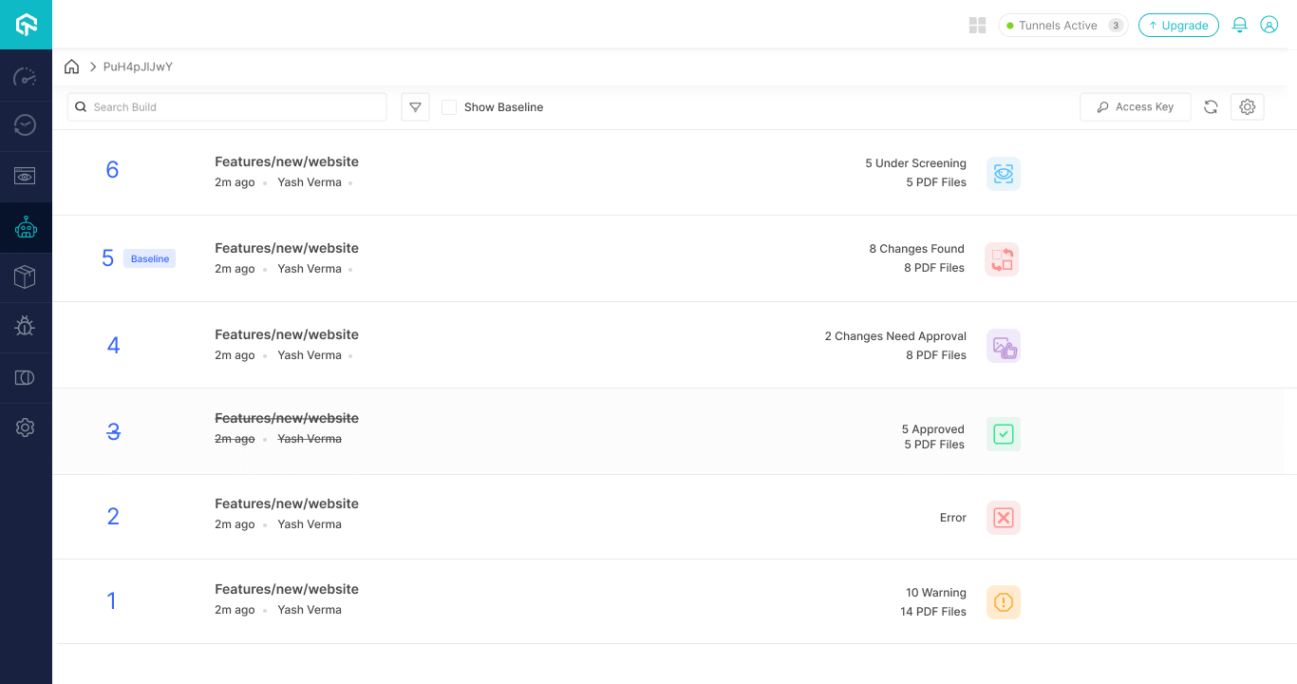Open the apps grid launcher
Image resolution: width=1297 pixels, height=684 pixels.
point(977,25)
